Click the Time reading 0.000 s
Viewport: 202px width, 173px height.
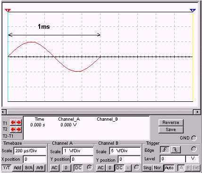coord(38,125)
